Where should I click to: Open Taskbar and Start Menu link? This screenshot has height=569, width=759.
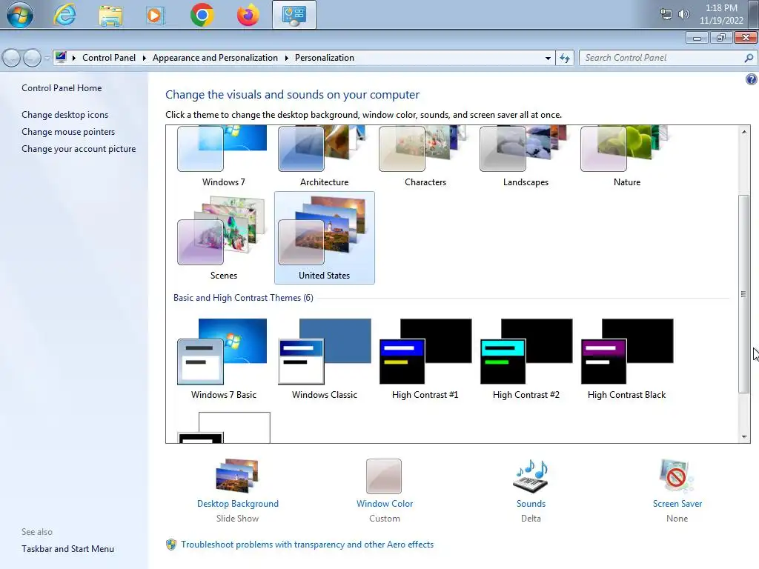(67, 549)
